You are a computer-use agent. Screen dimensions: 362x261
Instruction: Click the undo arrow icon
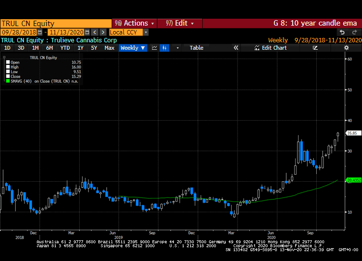[342, 32]
